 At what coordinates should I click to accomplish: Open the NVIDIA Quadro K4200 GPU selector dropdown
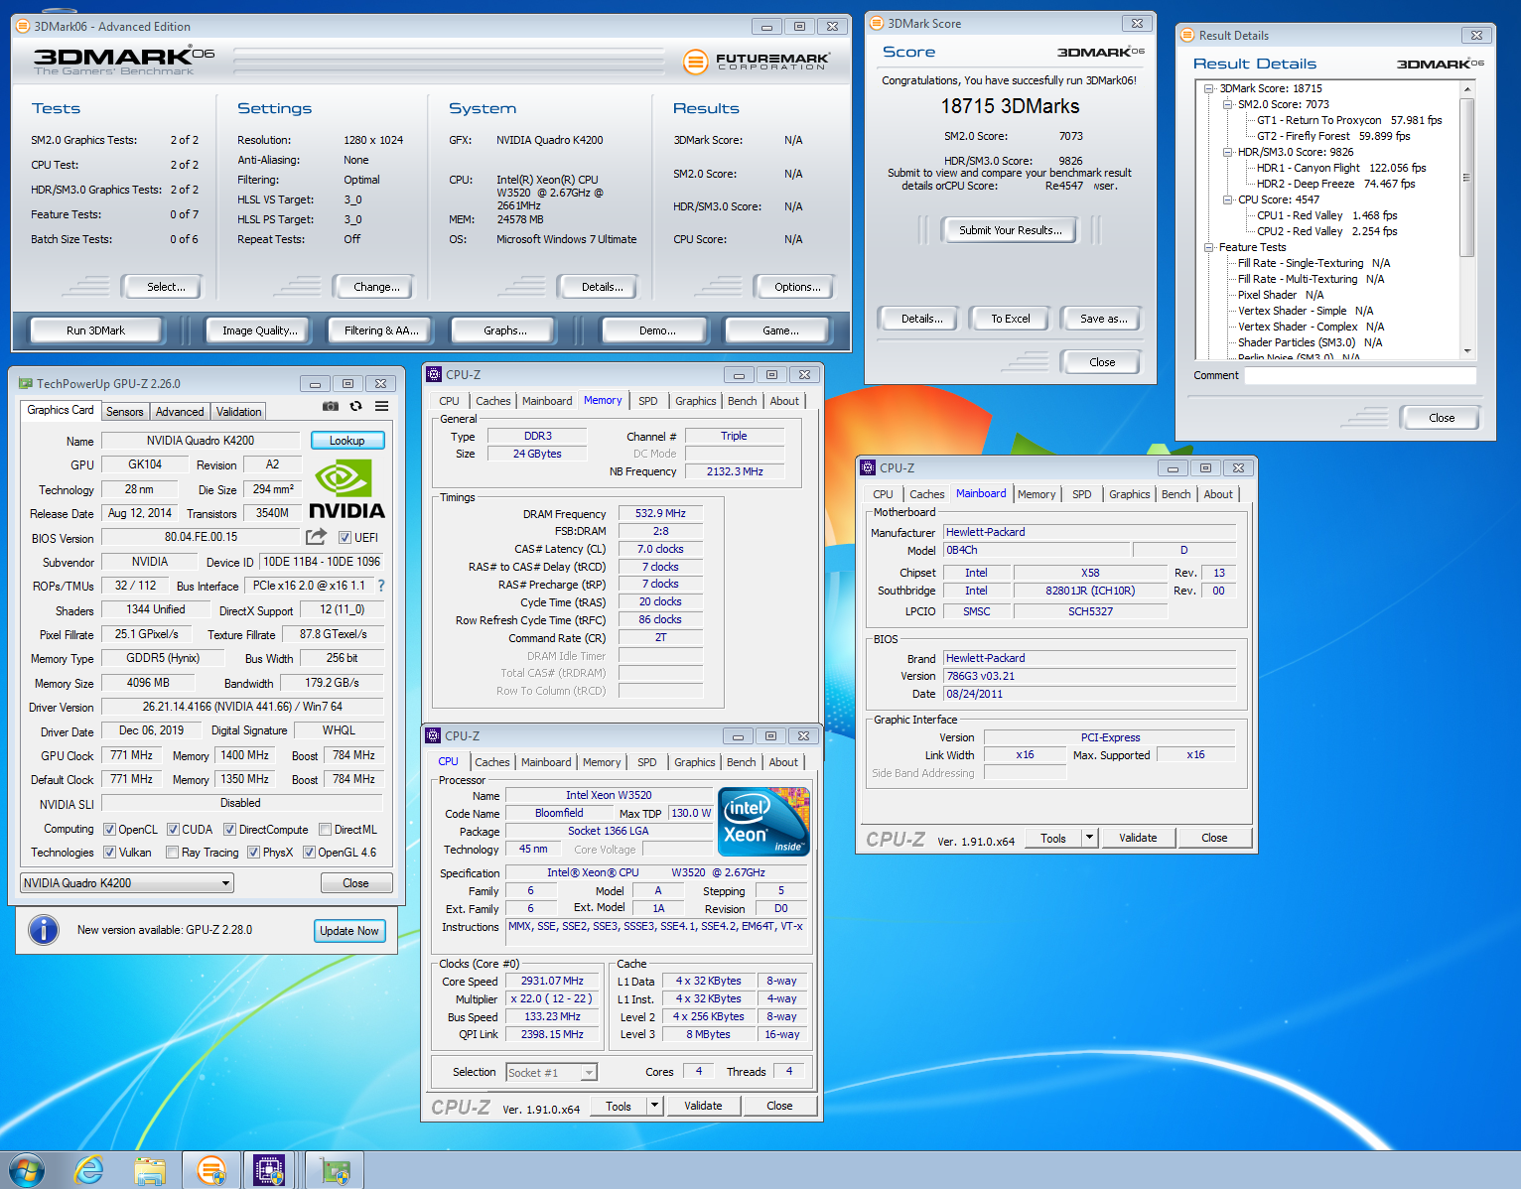pyautogui.click(x=127, y=883)
